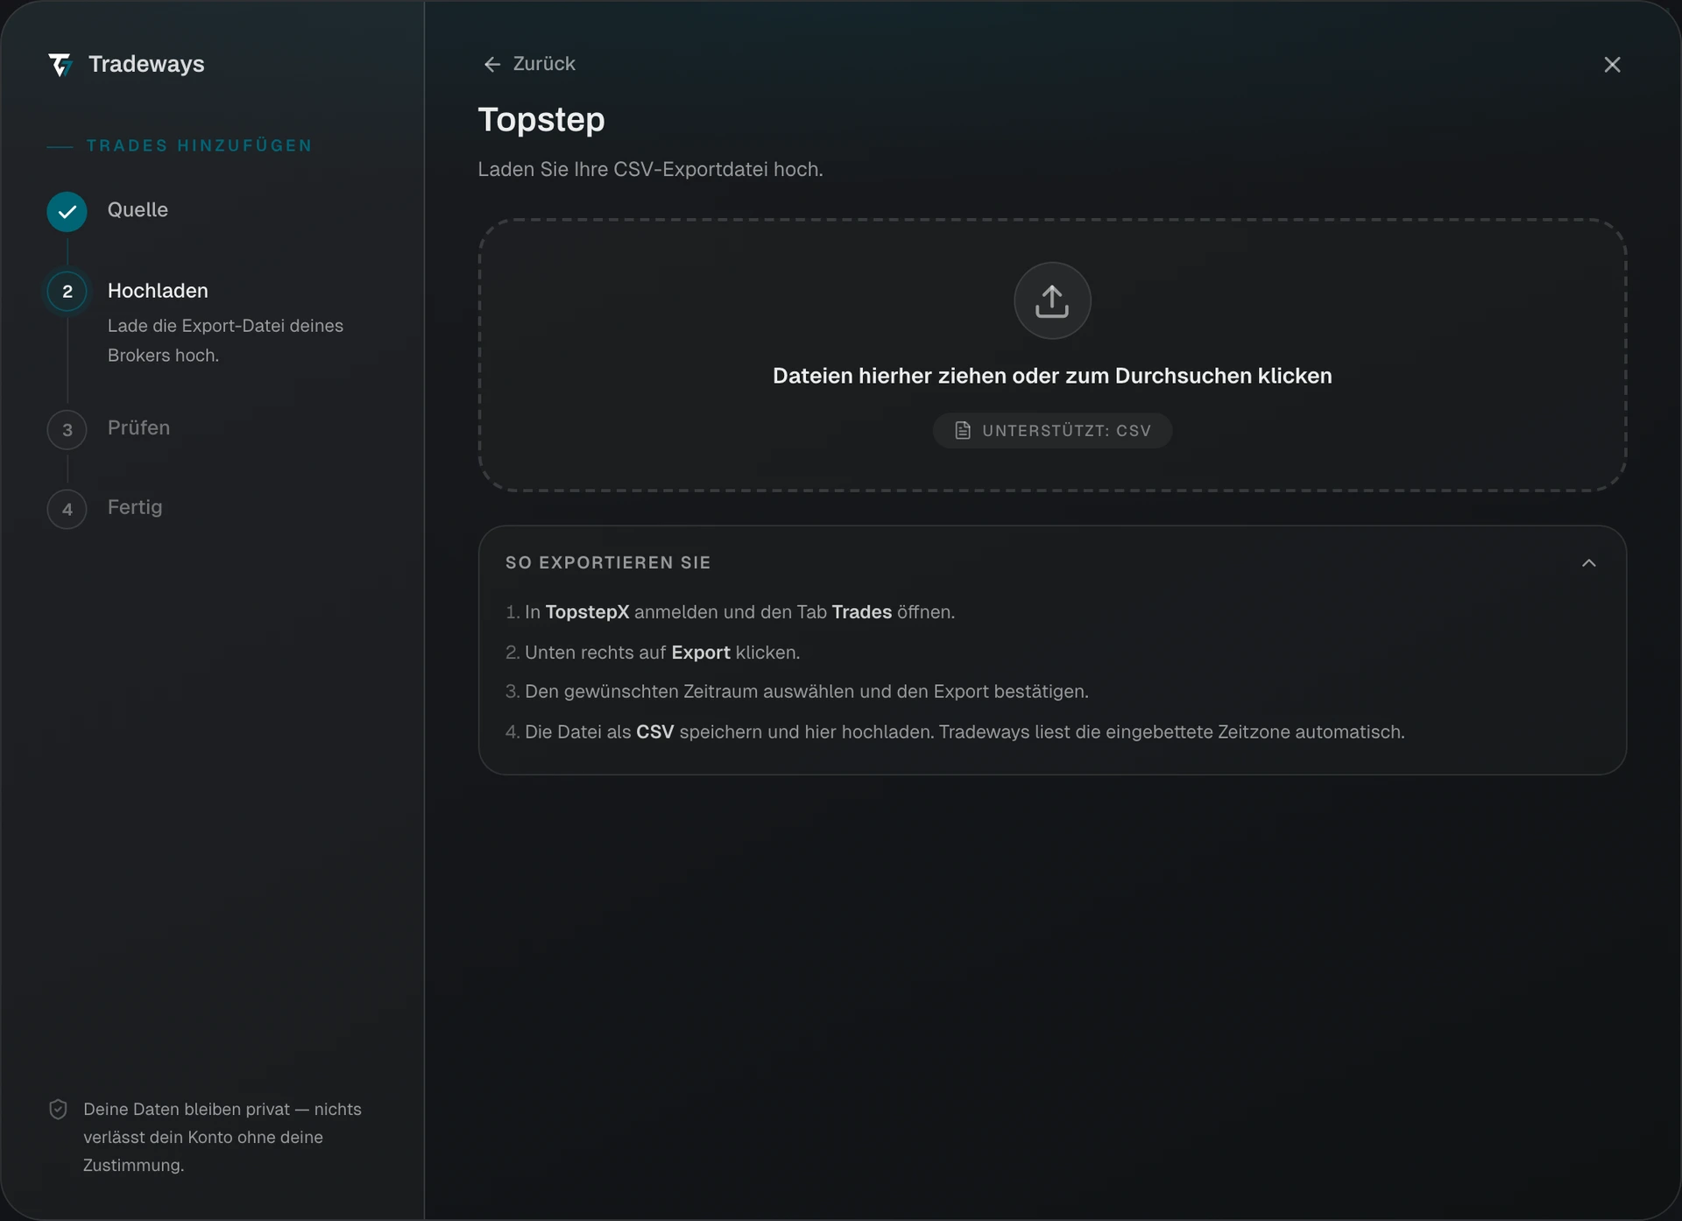Viewport: 1682px width, 1221px height.
Task: Open the Fertig step label
Action: 135,507
